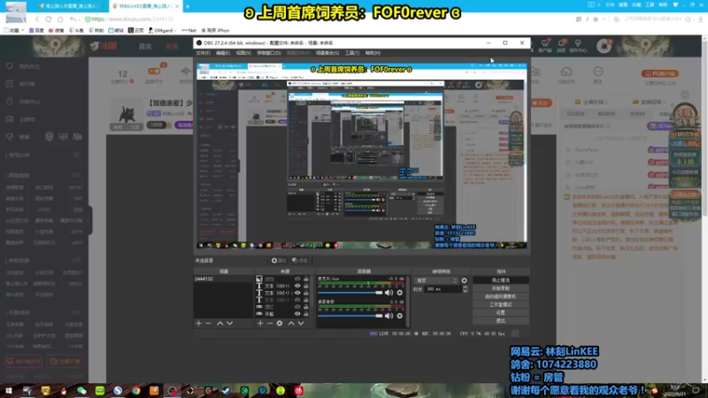Open Chrome from the taskbar

(136, 391)
